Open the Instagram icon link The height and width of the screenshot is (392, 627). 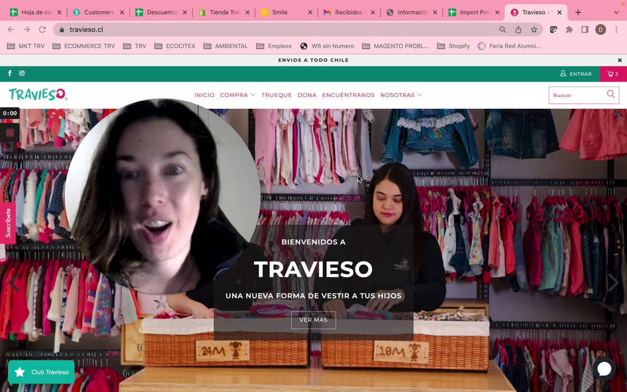tap(22, 73)
